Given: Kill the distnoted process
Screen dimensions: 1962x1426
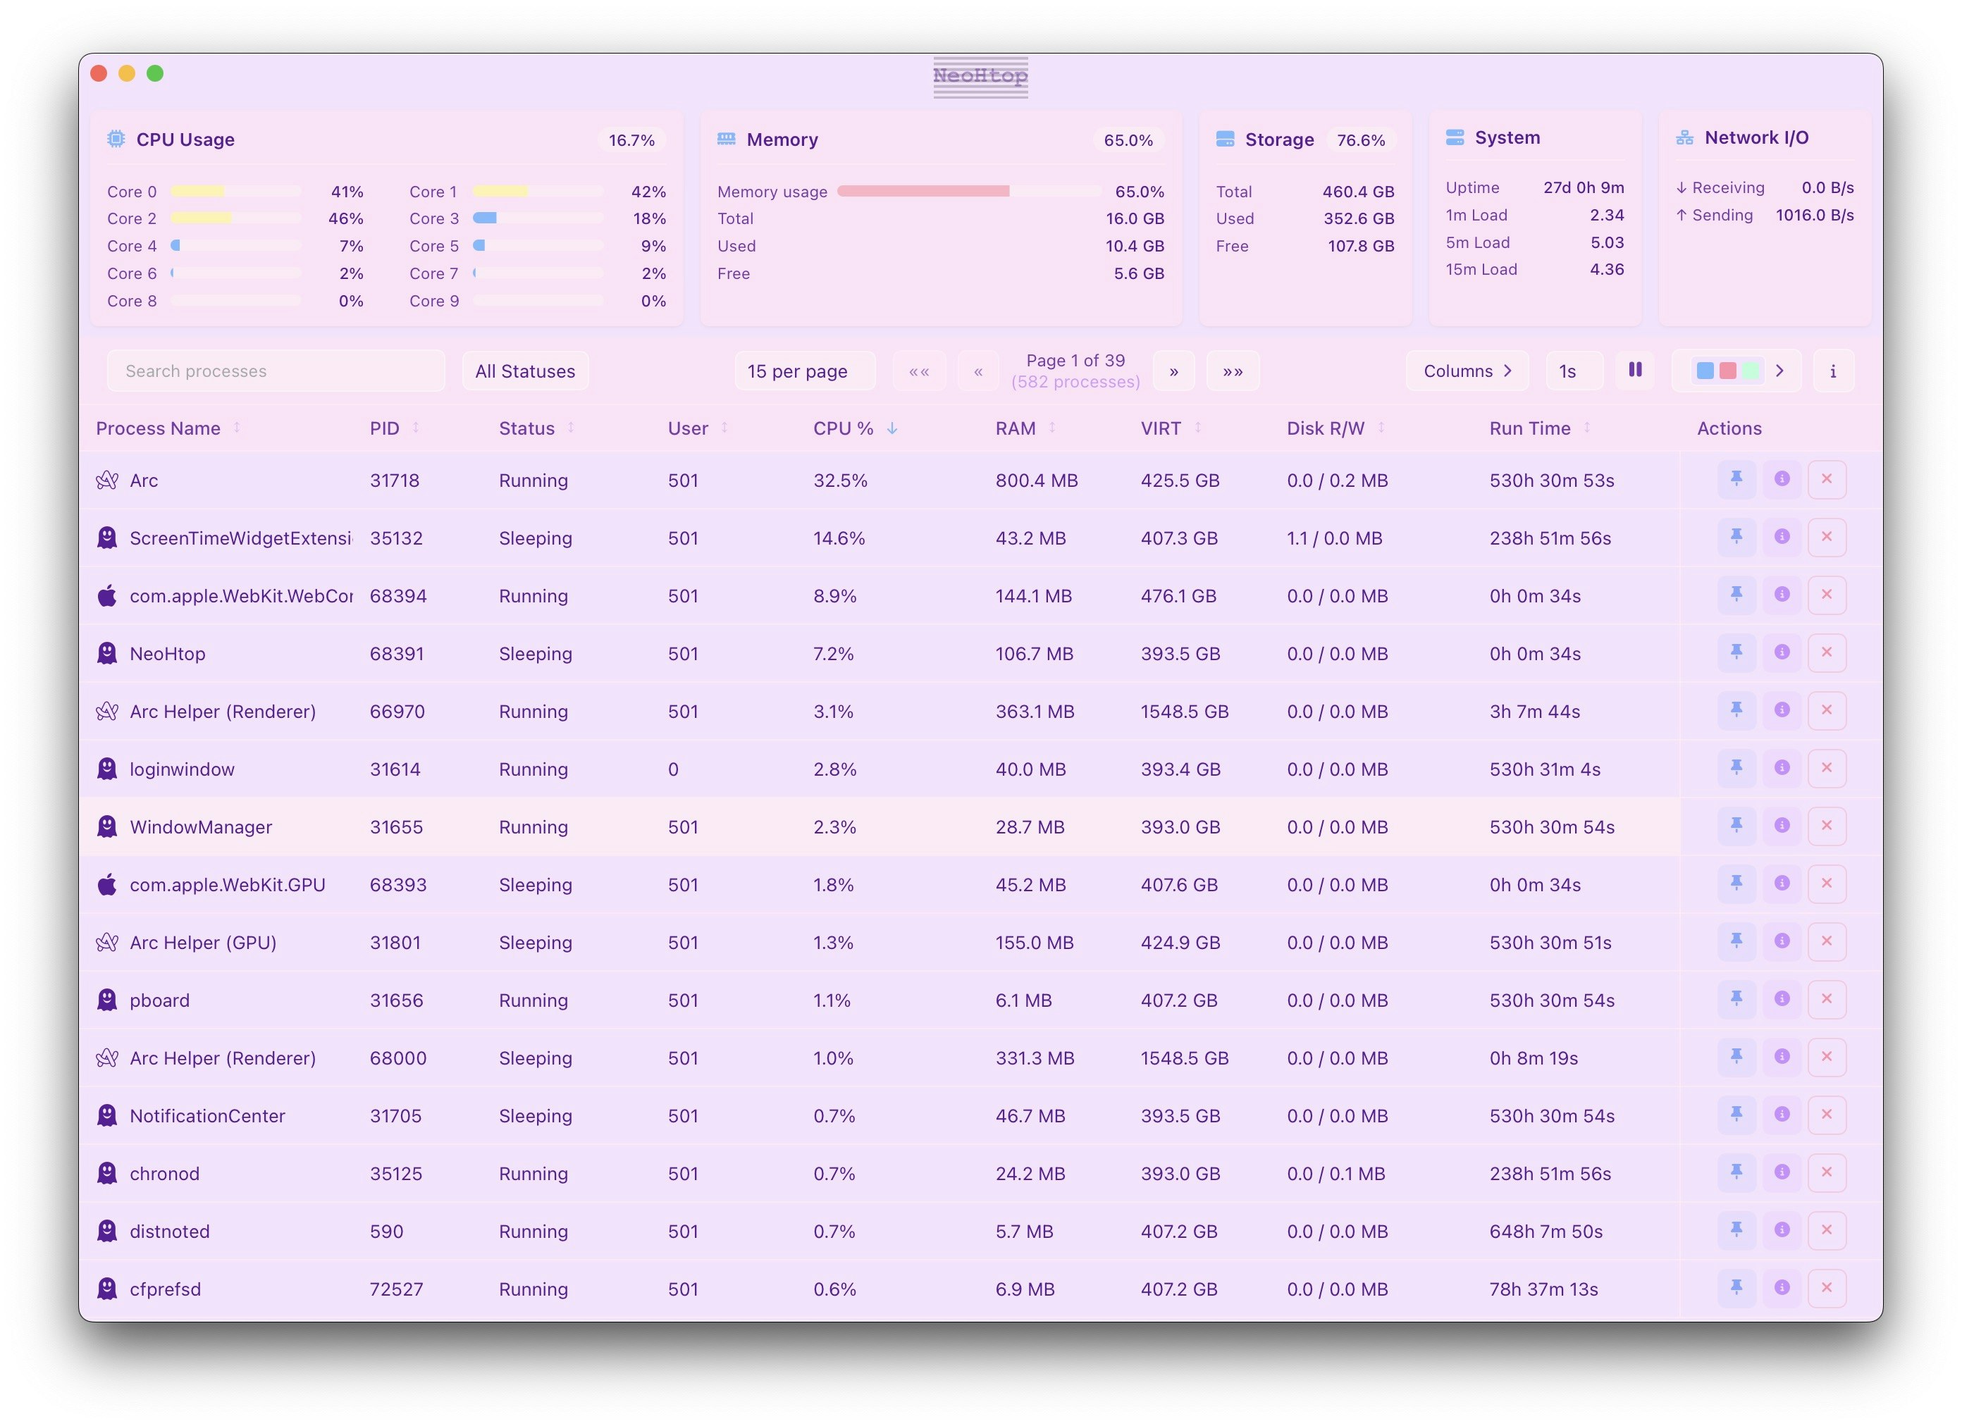Looking at the screenshot, I should click(x=1826, y=1231).
